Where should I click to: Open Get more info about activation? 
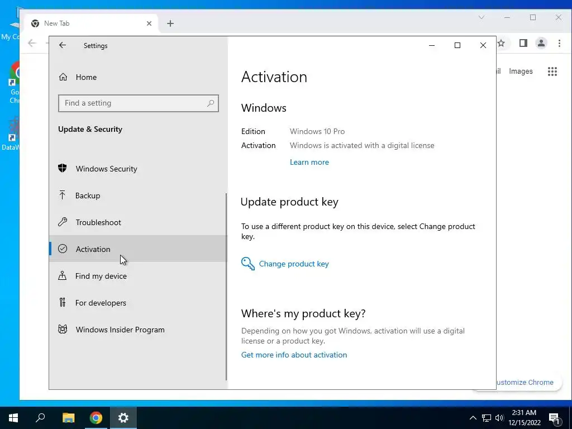pyautogui.click(x=294, y=355)
